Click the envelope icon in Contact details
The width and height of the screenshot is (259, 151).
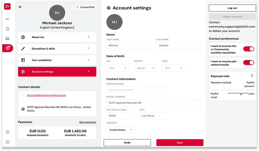pyautogui.click(x=23, y=95)
